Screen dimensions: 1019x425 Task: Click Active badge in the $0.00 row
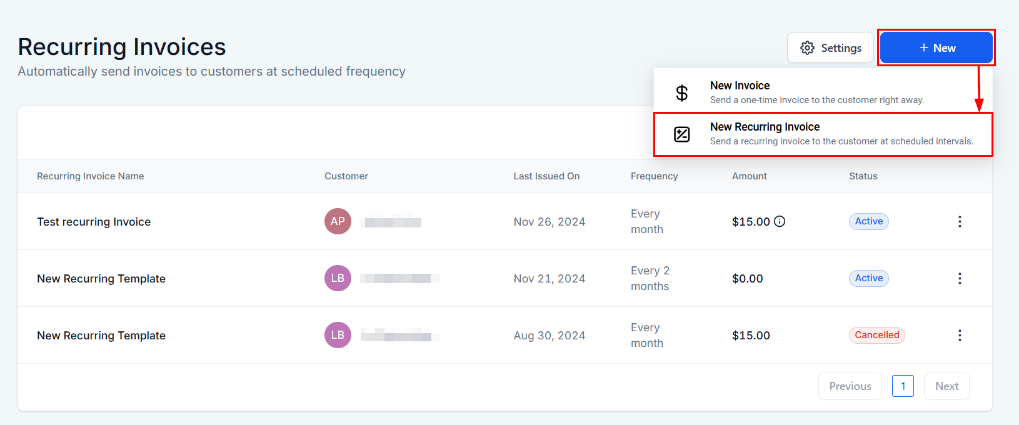[x=869, y=278]
